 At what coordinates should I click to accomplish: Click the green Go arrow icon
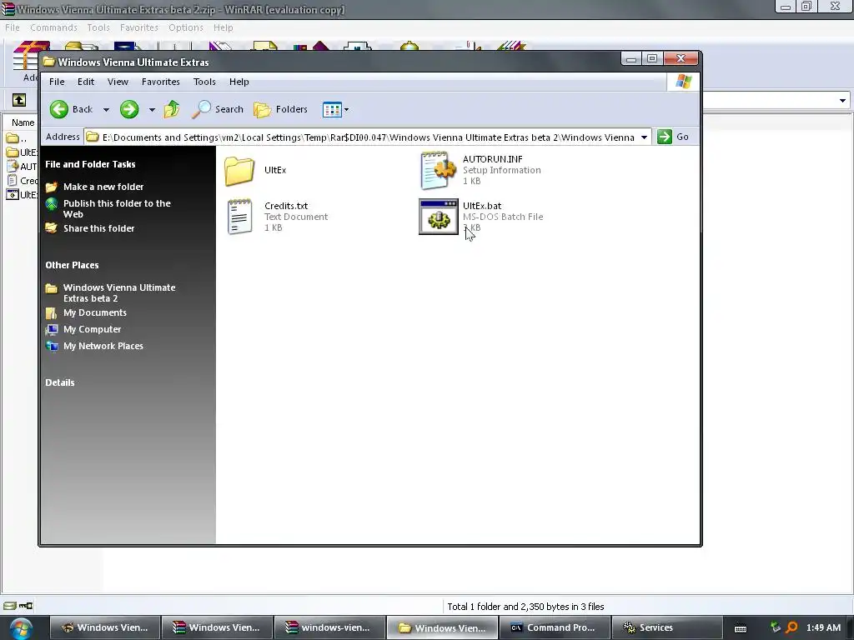pyautogui.click(x=665, y=137)
